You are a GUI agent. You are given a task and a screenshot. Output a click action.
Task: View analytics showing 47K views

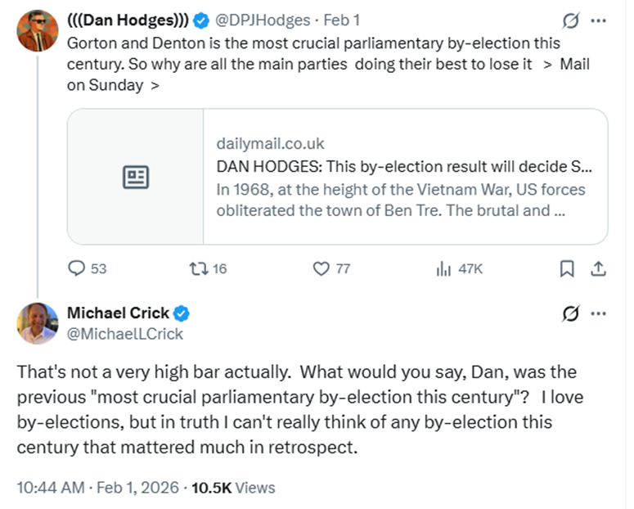click(444, 268)
